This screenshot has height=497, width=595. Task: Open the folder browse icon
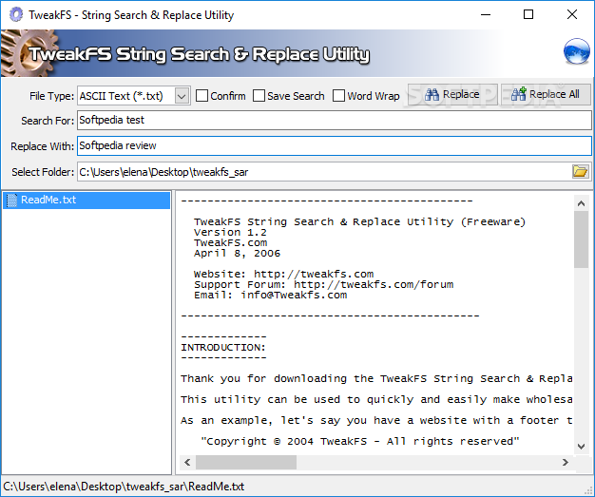pyautogui.click(x=580, y=171)
